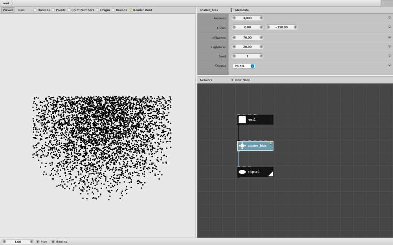The width and height of the screenshot is (393, 245).
Task: Select the ellipse1 node
Action: [255, 172]
